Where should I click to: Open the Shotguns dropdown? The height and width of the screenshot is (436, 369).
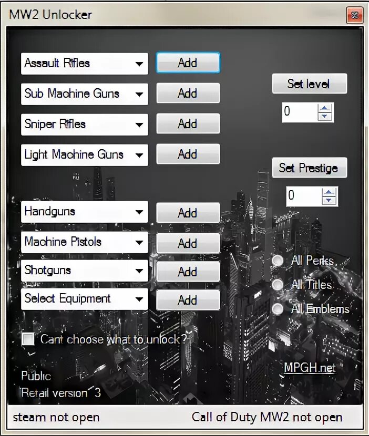84,271
